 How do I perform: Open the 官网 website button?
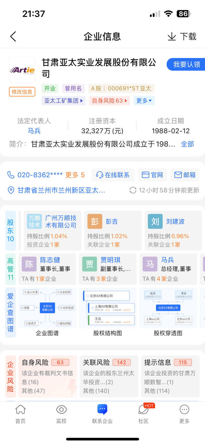152,175
